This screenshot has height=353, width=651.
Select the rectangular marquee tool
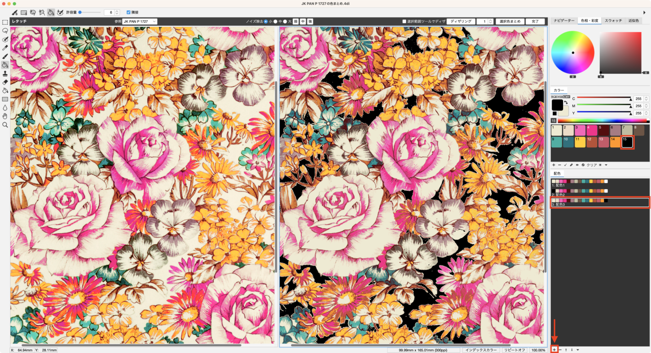(x=5, y=22)
